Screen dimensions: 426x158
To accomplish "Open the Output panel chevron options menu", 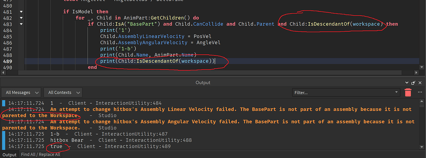I will tap(407, 83).
